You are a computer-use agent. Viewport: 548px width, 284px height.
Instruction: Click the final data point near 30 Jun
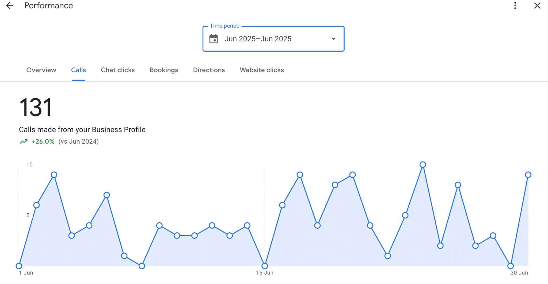528,174
